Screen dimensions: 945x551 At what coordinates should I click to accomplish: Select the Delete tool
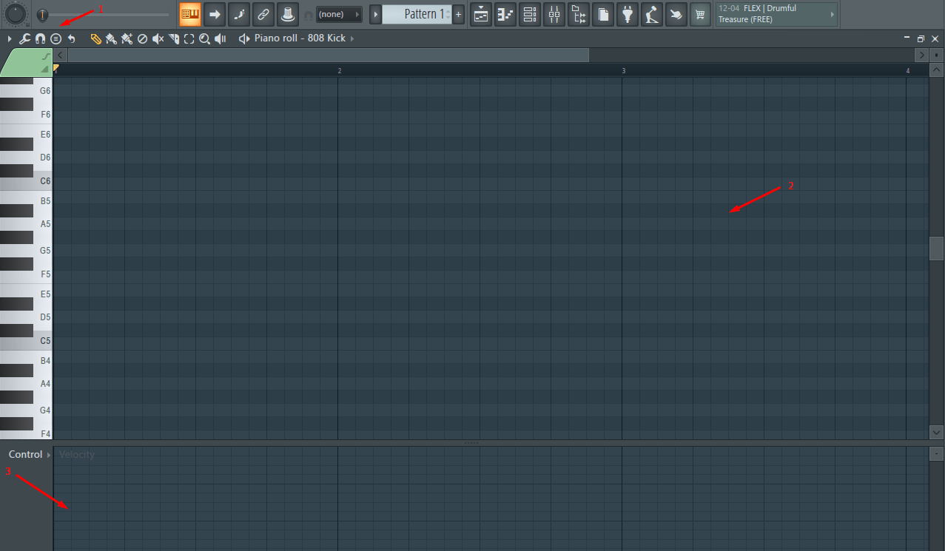tap(142, 38)
